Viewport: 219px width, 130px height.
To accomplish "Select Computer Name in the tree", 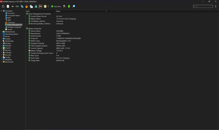I will click(x=14, y=15).
